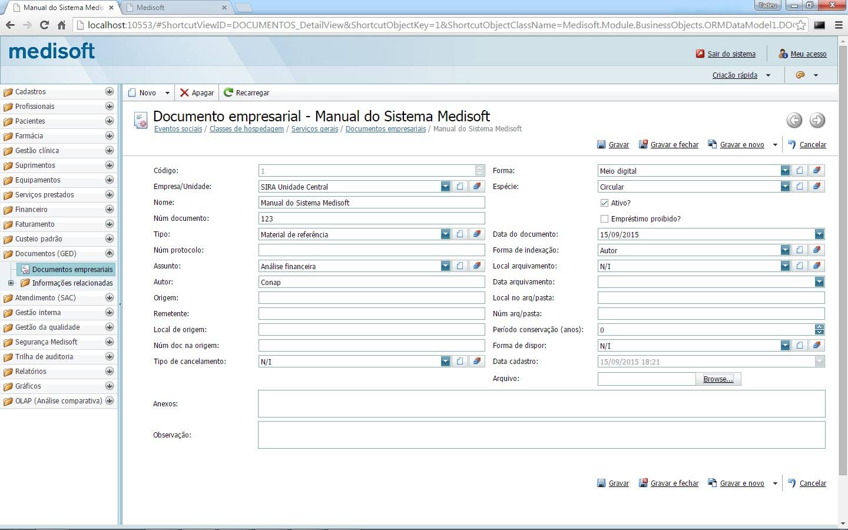The width and height of the screenshot is (848, 530).
Task: Switch to the Medisoft browser tab
Action: pos(176,8)
